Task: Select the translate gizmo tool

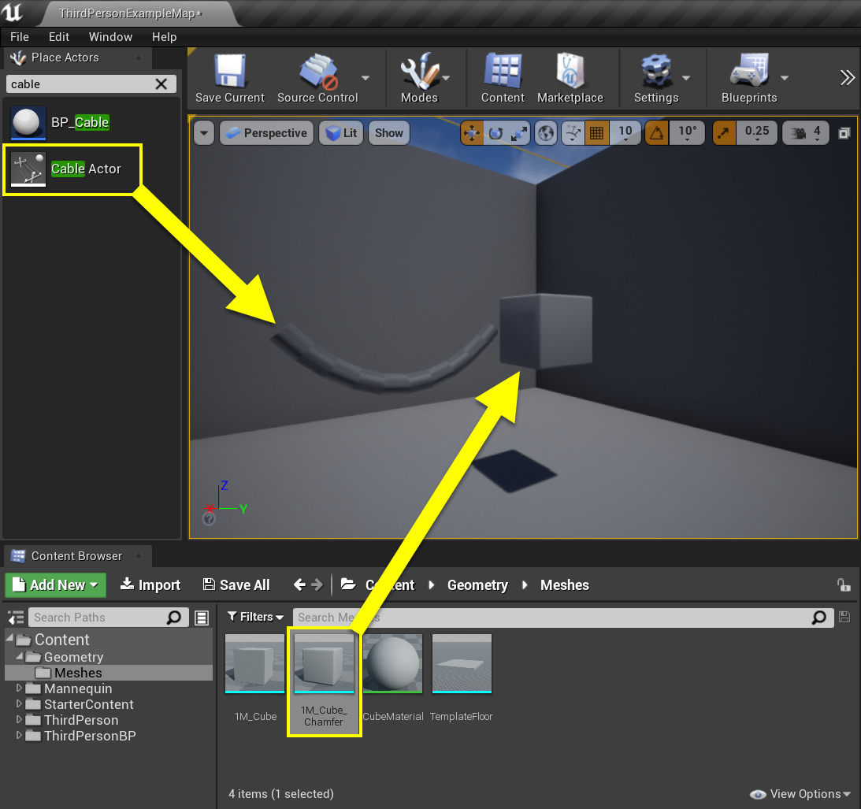Action: point(473,133)
